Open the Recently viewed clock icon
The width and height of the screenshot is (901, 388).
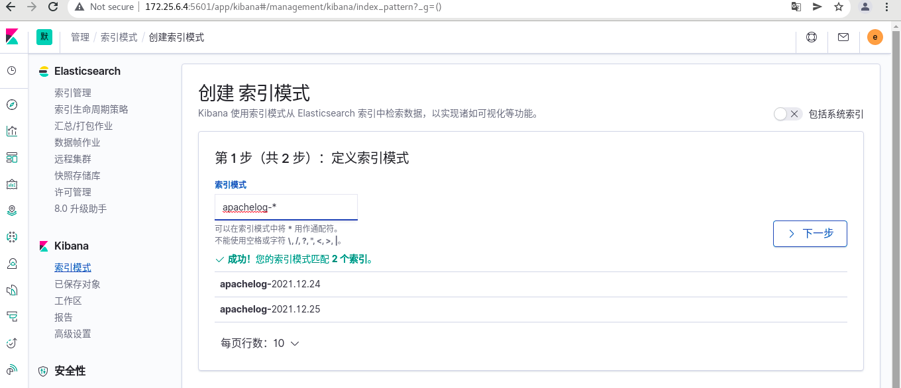(12, 71)
